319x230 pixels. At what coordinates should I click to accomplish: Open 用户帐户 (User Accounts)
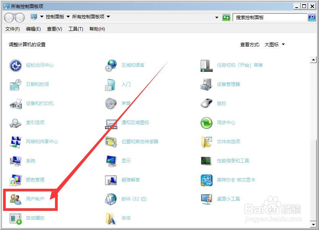pyautogui.click(x=35, y=199)
